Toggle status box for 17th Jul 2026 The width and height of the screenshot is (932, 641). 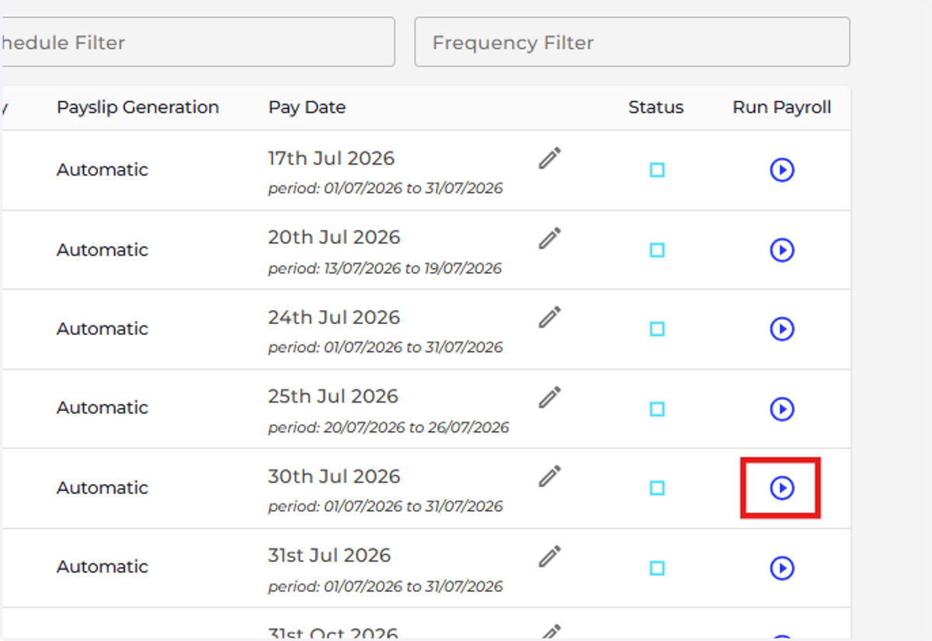coord(657,170)
